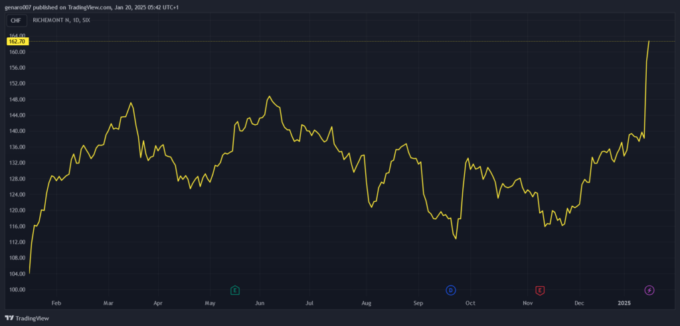Click the Oct label on time axis
Screen dimensions: 680x326
pyautogui.click(x=470, y=303)
